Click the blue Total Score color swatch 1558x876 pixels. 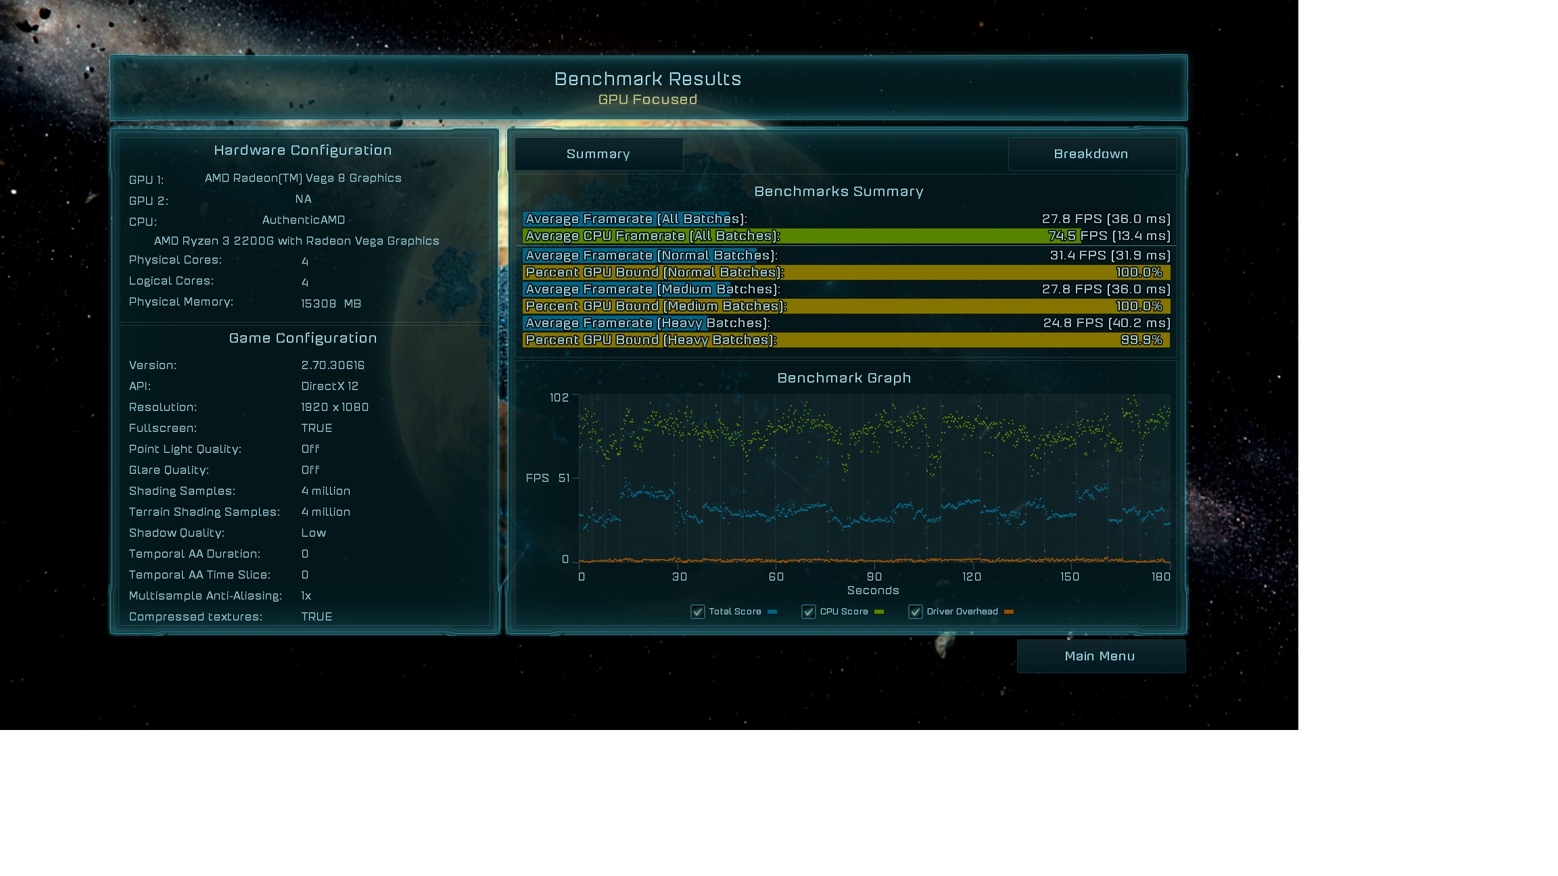click(772, 612)
